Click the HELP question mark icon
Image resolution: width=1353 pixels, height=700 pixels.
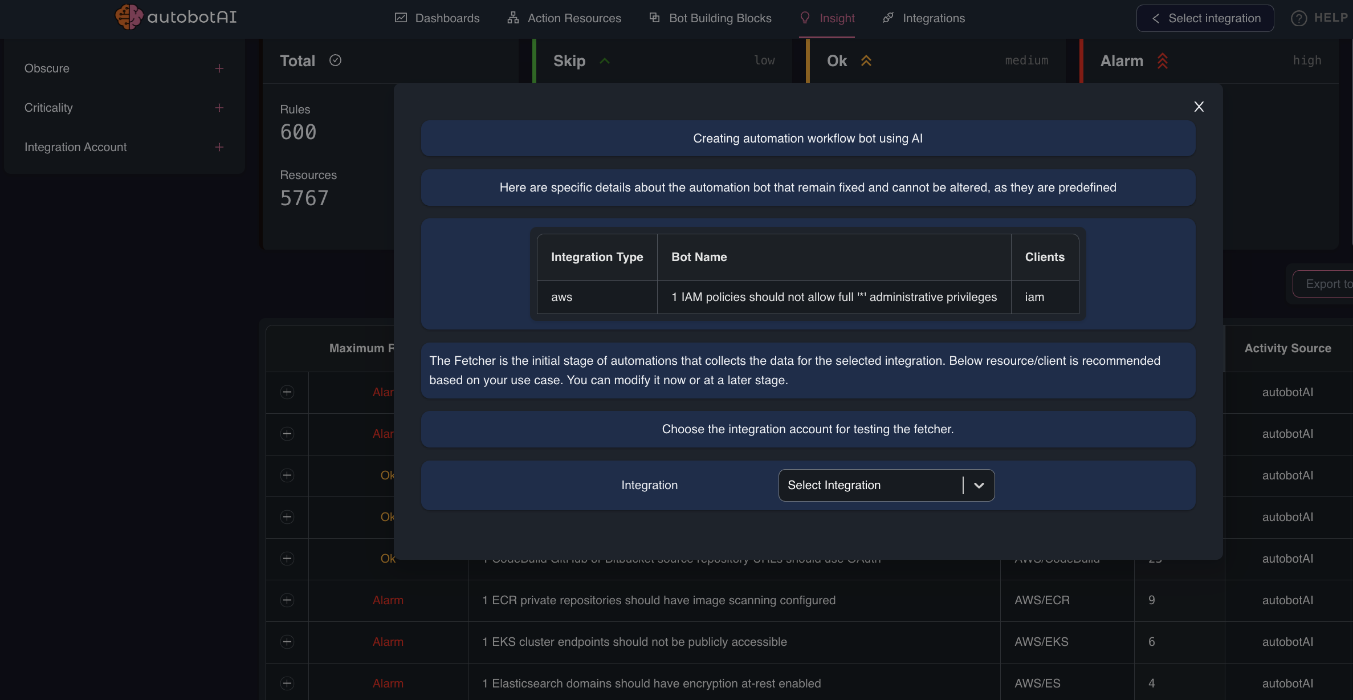1298,18
